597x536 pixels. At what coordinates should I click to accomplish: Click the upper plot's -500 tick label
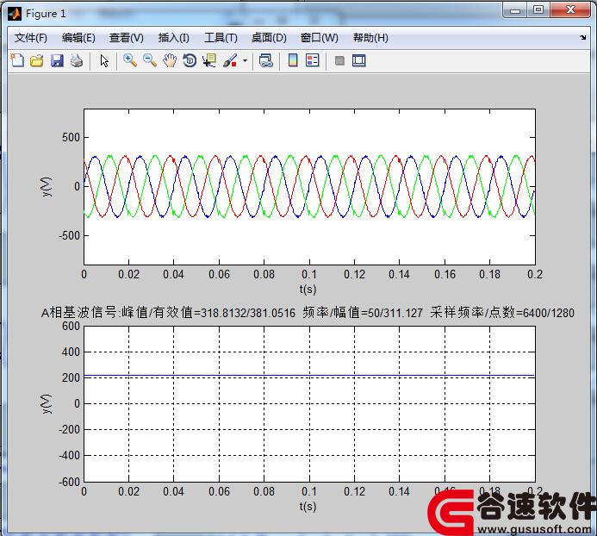[x=69, y=235]
